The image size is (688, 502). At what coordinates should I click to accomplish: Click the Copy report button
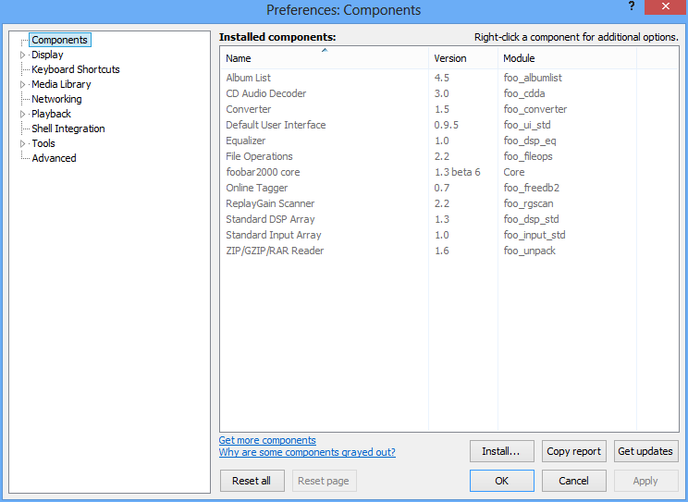[574, 451]
